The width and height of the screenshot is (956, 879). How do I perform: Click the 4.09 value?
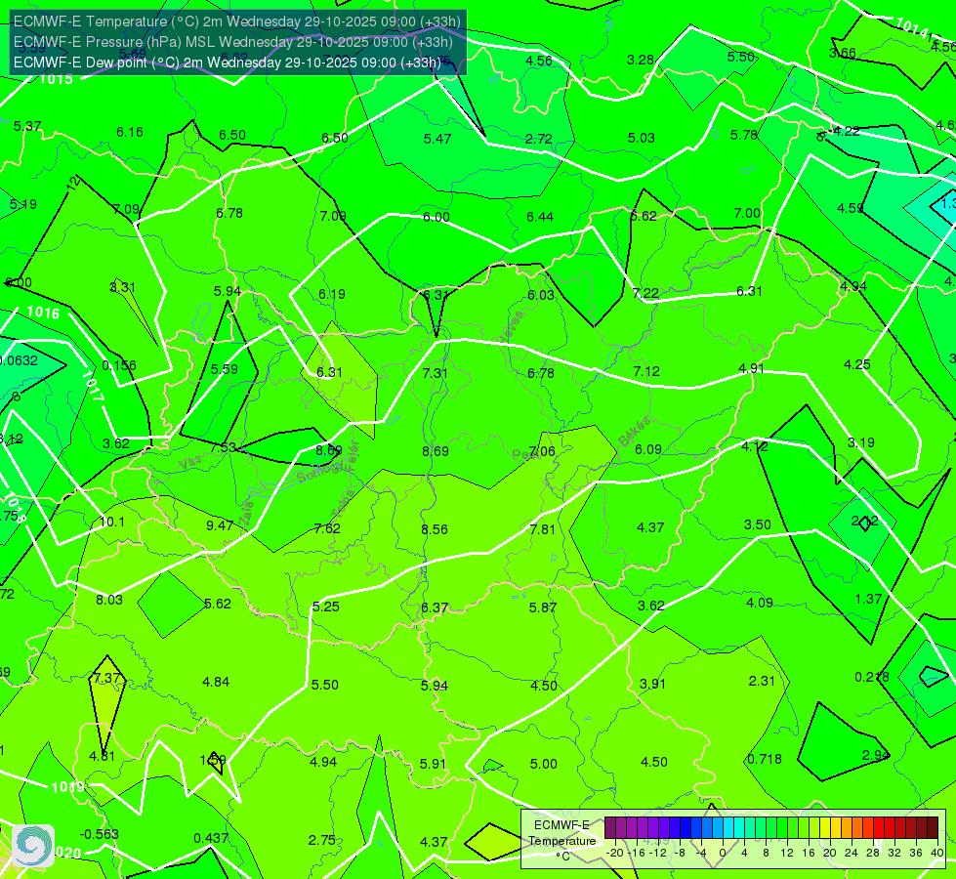pyautogui.click(x=760, y=603)
